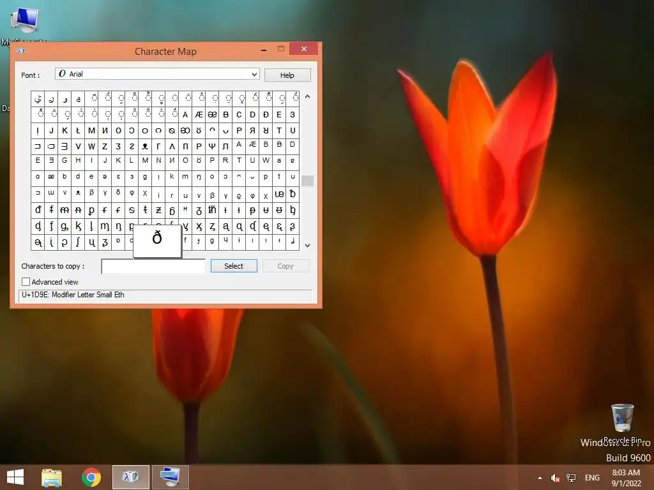
Task: Click the character grid scrollbar thumb
Action: tap(307, 181)
